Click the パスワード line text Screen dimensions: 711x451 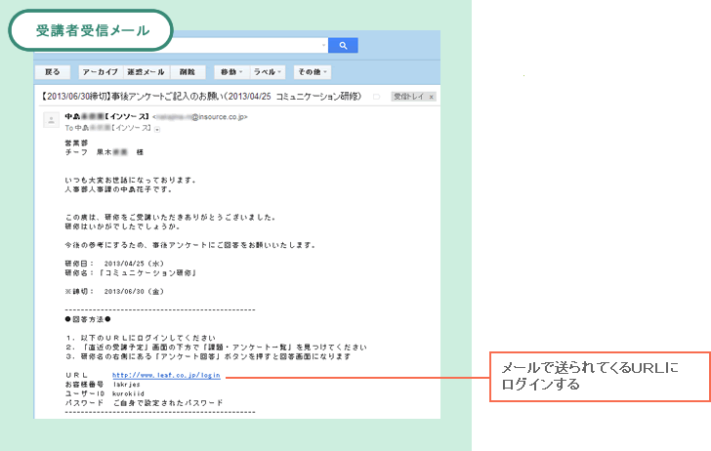pyautogui.click(x=145, y=403)
